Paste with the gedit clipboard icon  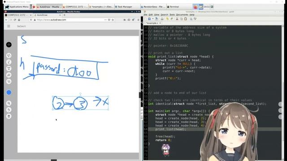(x=186, y=19)
